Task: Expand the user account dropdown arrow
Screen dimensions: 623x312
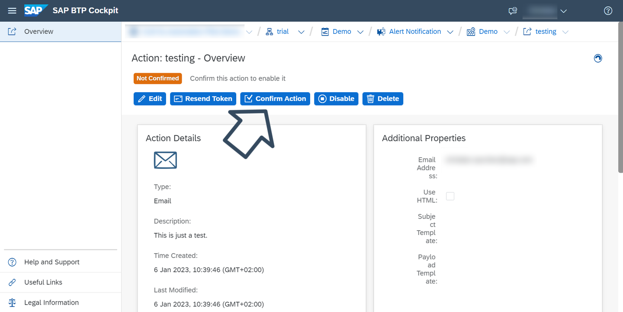Action: (x=563, y=11)
